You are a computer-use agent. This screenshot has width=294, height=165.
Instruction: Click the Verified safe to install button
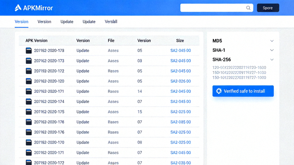click(x=243, y=91)
